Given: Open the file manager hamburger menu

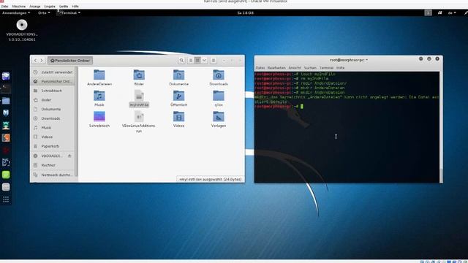Looking at the screenshot, I should point(213,61).
